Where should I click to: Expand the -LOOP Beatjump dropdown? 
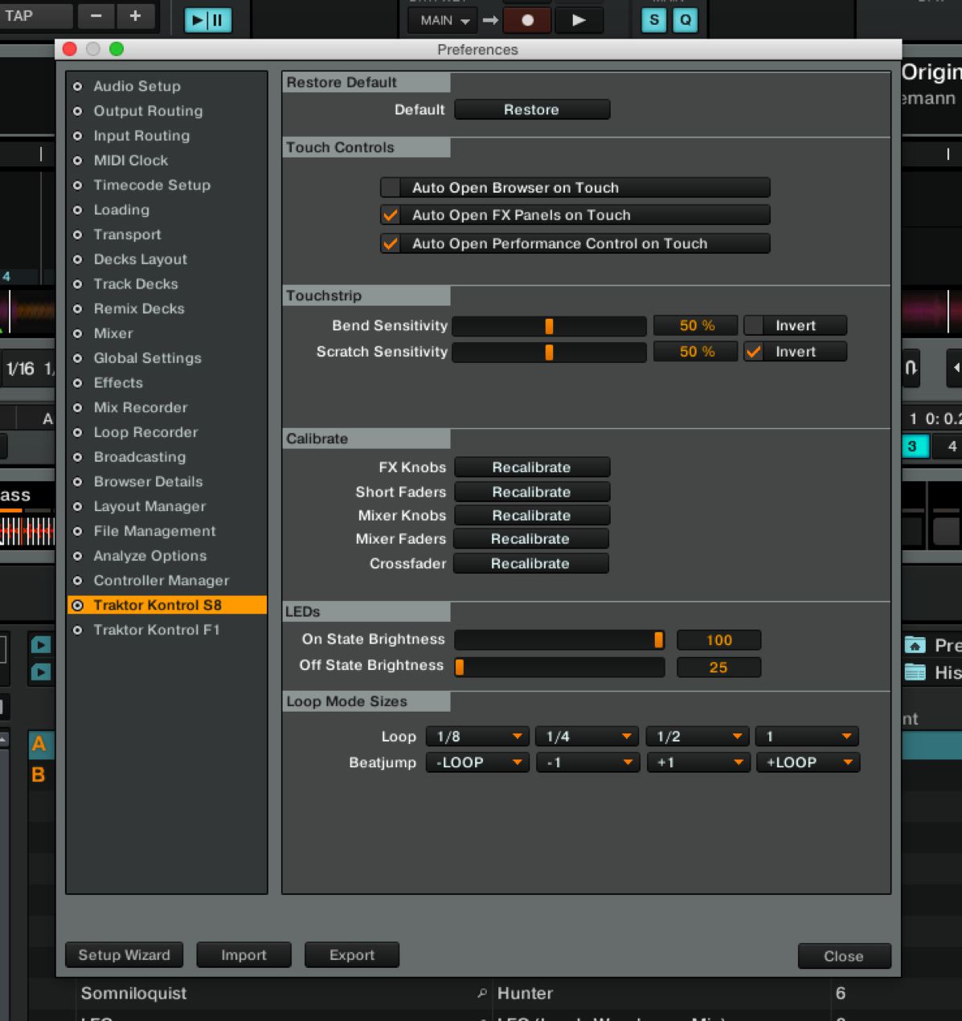(x=477, y=762)
